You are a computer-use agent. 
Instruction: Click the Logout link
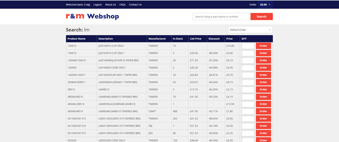coord(97,4)
